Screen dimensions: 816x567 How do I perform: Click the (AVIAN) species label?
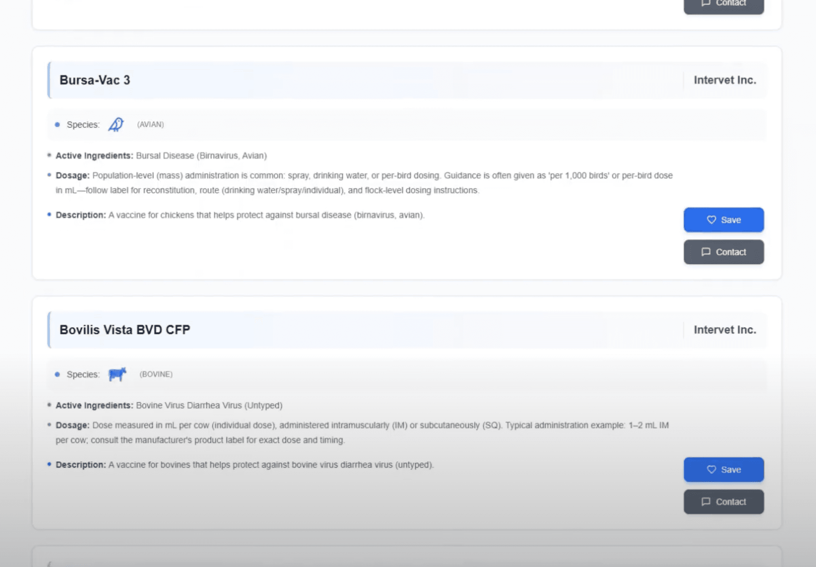click(x=150, y=124)
